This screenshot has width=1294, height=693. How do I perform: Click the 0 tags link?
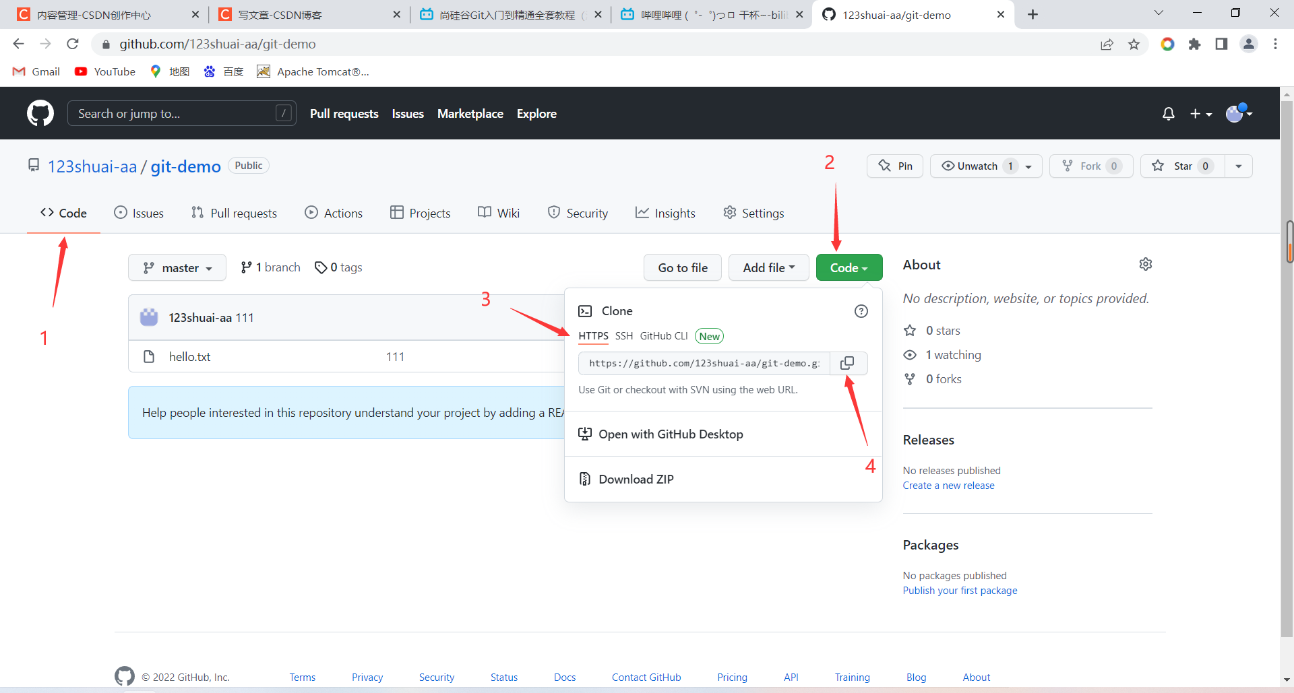(338, 267)
